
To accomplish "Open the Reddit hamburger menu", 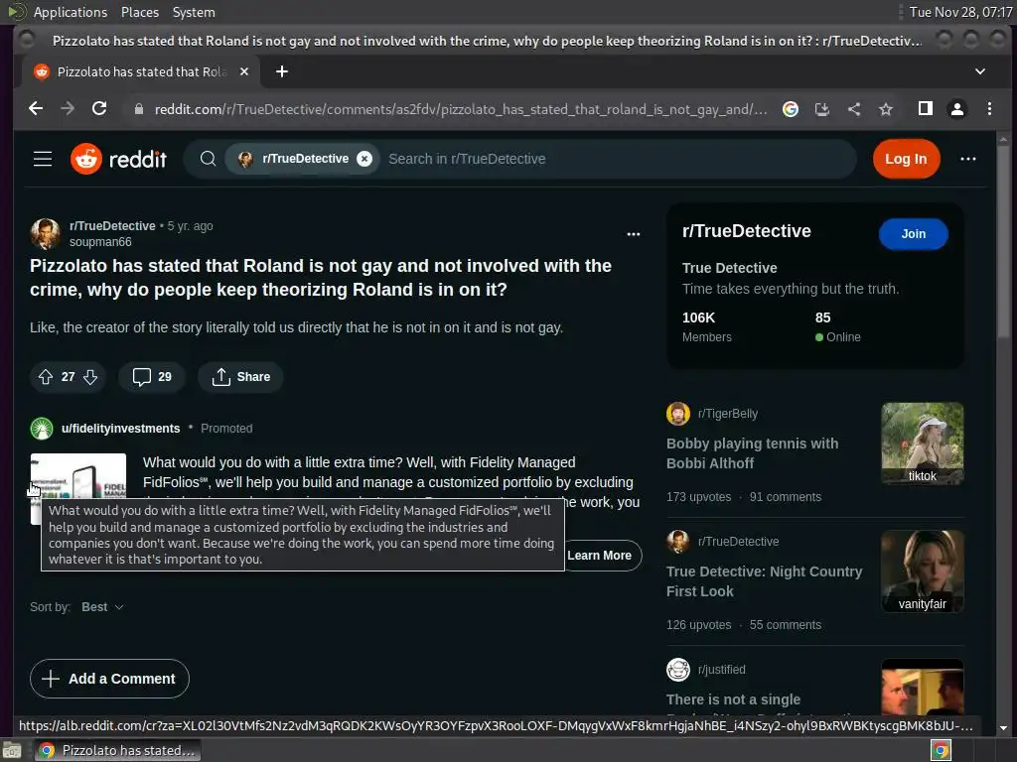I will click(x=43, y=159).
